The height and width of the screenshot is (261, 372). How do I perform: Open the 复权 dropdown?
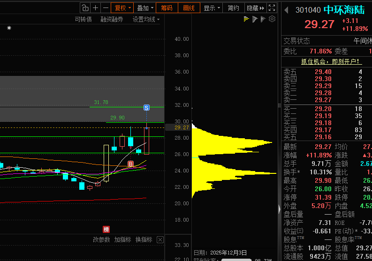(122, 8)
